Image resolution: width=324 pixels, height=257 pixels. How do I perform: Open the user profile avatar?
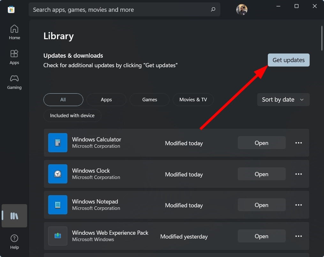pyautogui.click(x=242, y=10)
